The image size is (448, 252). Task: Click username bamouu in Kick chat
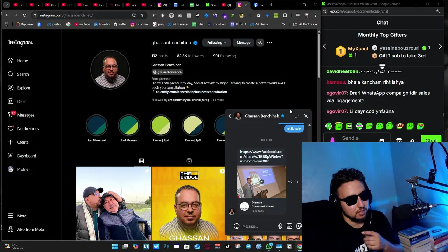(x=336, y=82)
